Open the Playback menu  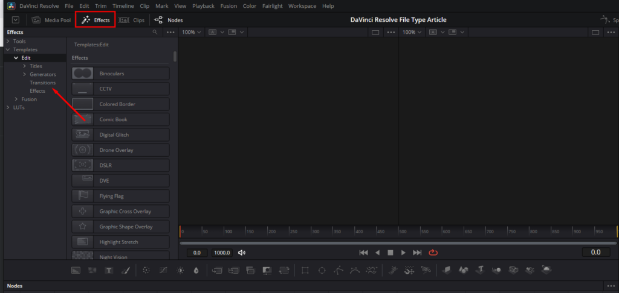pyautogui.click(x=203, y=6)
